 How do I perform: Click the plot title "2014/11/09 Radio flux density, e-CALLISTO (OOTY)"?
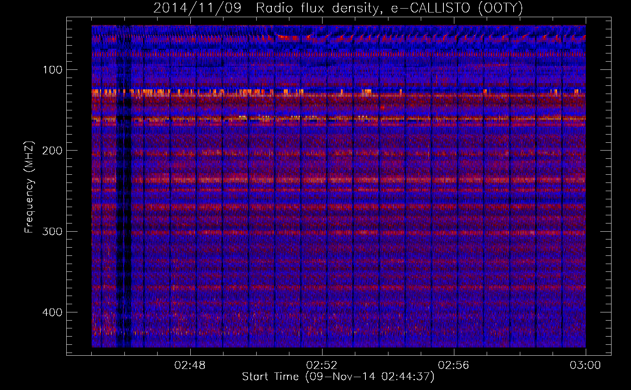(x=338, y=8)
